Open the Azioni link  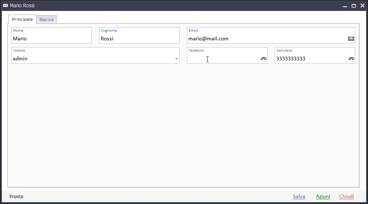(x=323, y=196)
